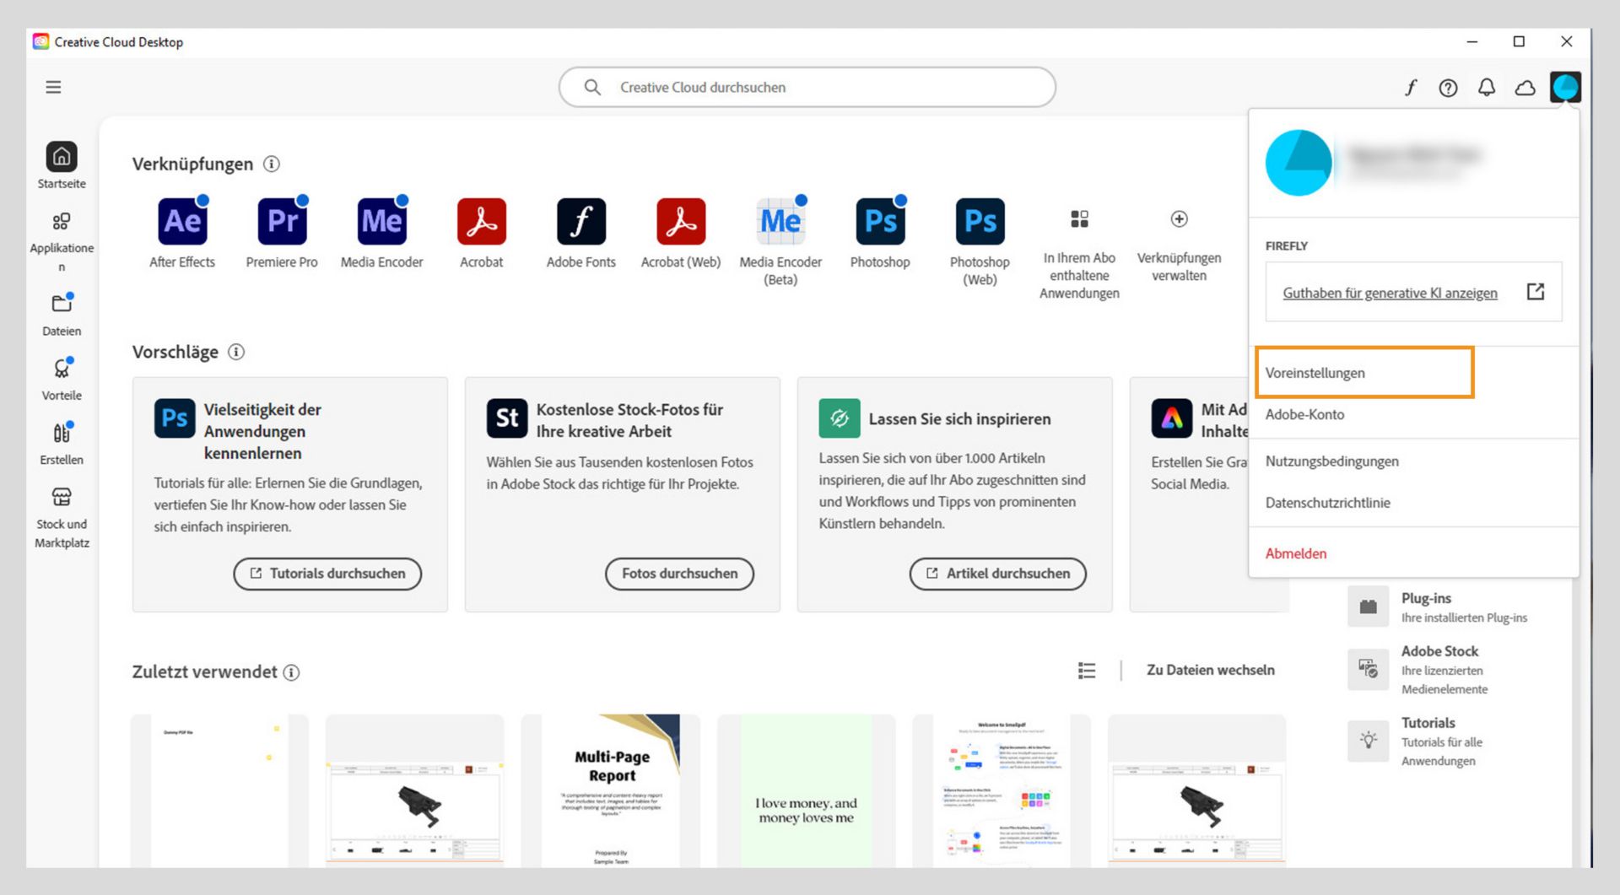
Task: Click the profile avatar in top bar
Action: [1565, 87]
